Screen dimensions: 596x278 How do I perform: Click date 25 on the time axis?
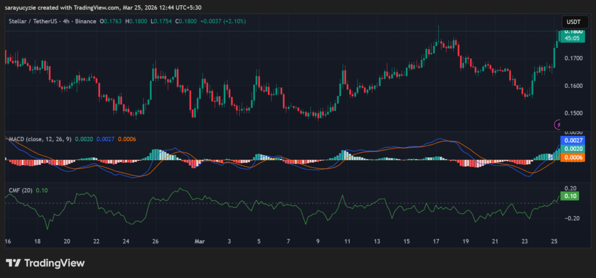[x=554, y=241]
